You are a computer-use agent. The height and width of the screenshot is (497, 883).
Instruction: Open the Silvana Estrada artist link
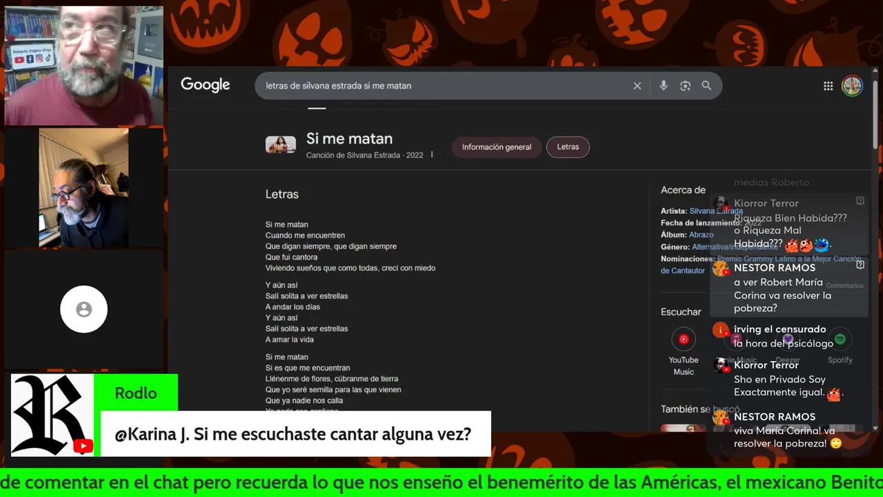click(x=716, y=211)
